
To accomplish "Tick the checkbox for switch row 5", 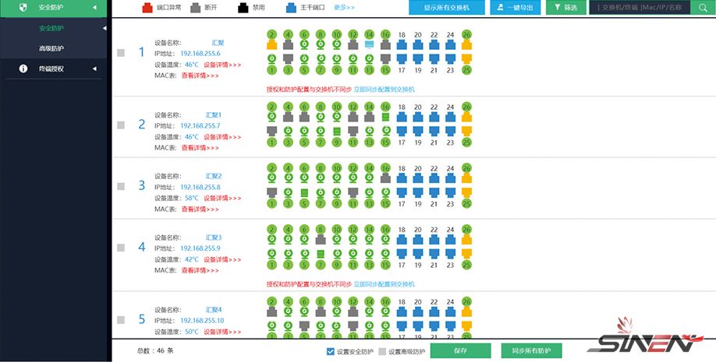I will [x=121, y=320].
